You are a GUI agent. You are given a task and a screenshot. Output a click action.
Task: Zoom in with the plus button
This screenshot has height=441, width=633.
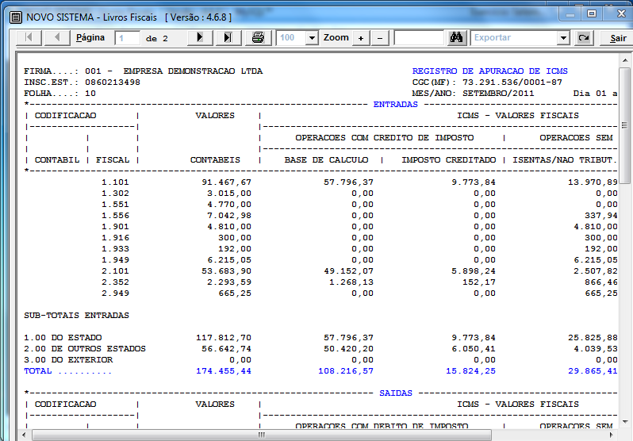tap(361, 38)
